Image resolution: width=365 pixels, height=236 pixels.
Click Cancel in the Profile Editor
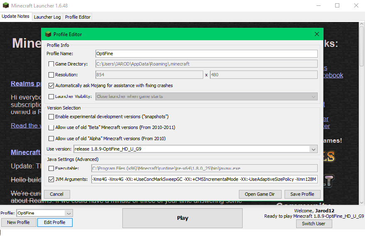pos(56,194)
